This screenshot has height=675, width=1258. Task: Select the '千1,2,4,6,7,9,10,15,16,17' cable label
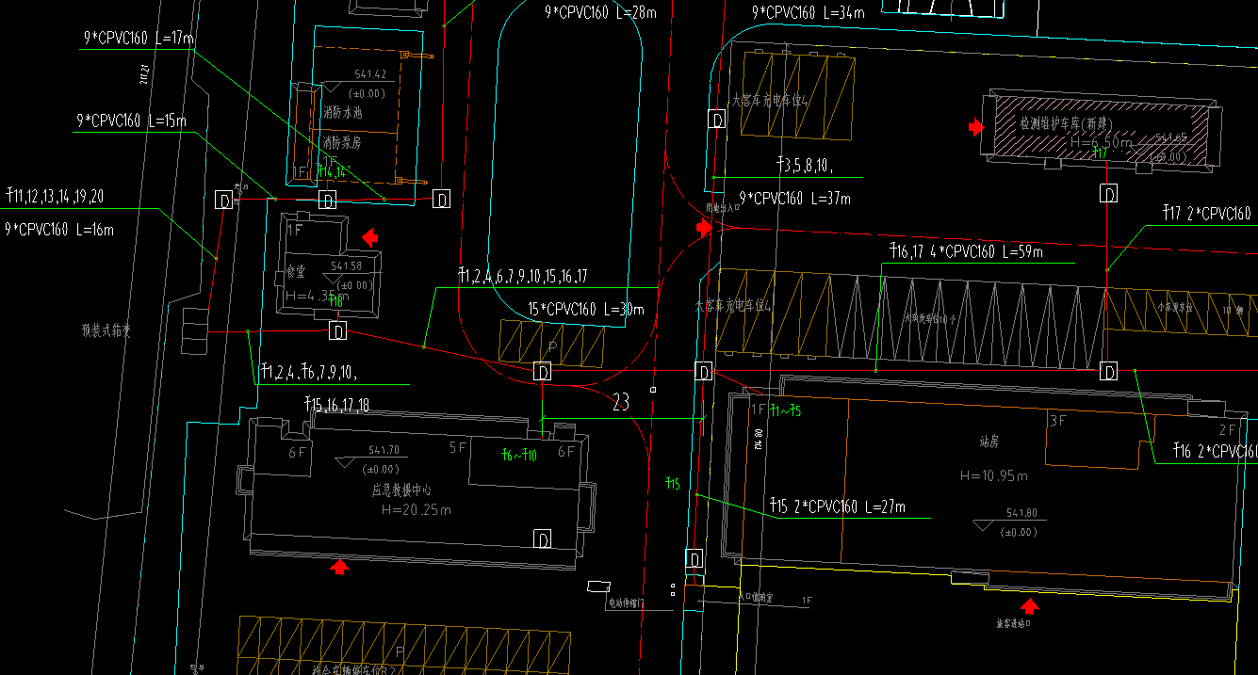click(523, 276)
